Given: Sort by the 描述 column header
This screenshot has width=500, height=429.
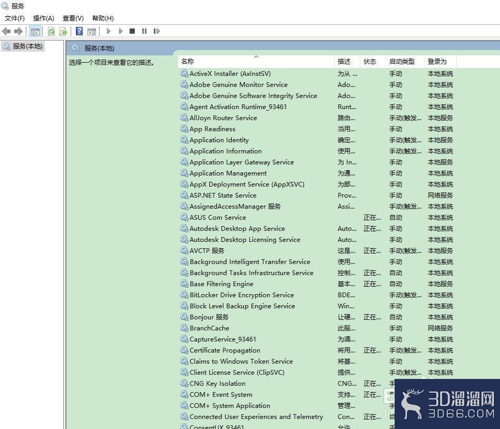Looking at the screenshot, I should coord(347,62).
